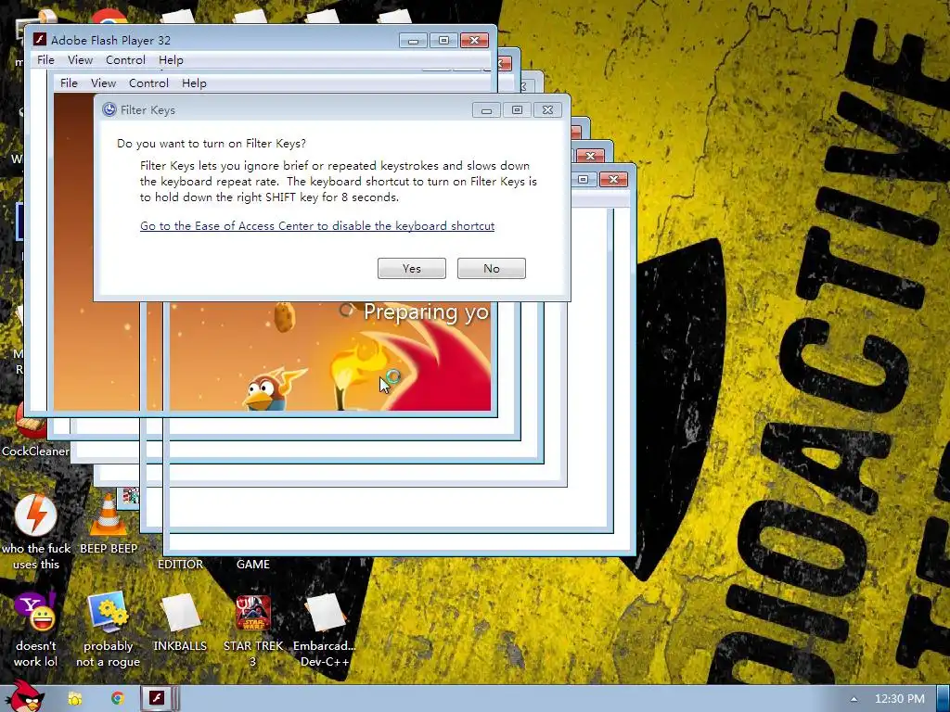Click Yes in the Filter Keys dialog

pos(411,268)
